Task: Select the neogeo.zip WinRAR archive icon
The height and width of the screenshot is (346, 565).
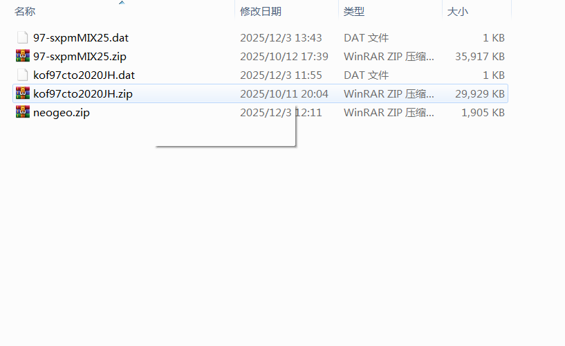Action: pyautogui.click(x=22, y=112)
